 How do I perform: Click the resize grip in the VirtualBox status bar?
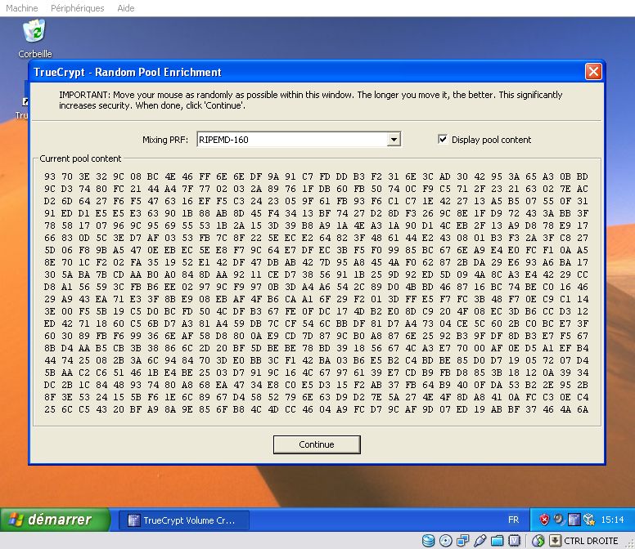pos(630,544)
